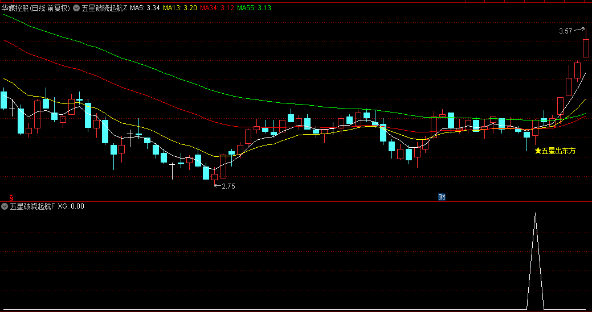This screenshot has height=312, width=592.
Task: Click the 2.75 low price label
Action: 228,186
